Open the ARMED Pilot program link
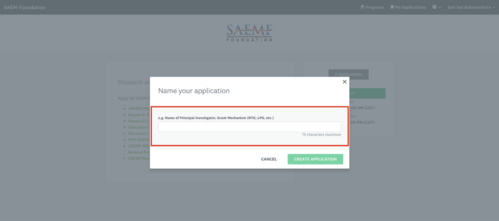 pyautogui.click(x=138, y=109)
